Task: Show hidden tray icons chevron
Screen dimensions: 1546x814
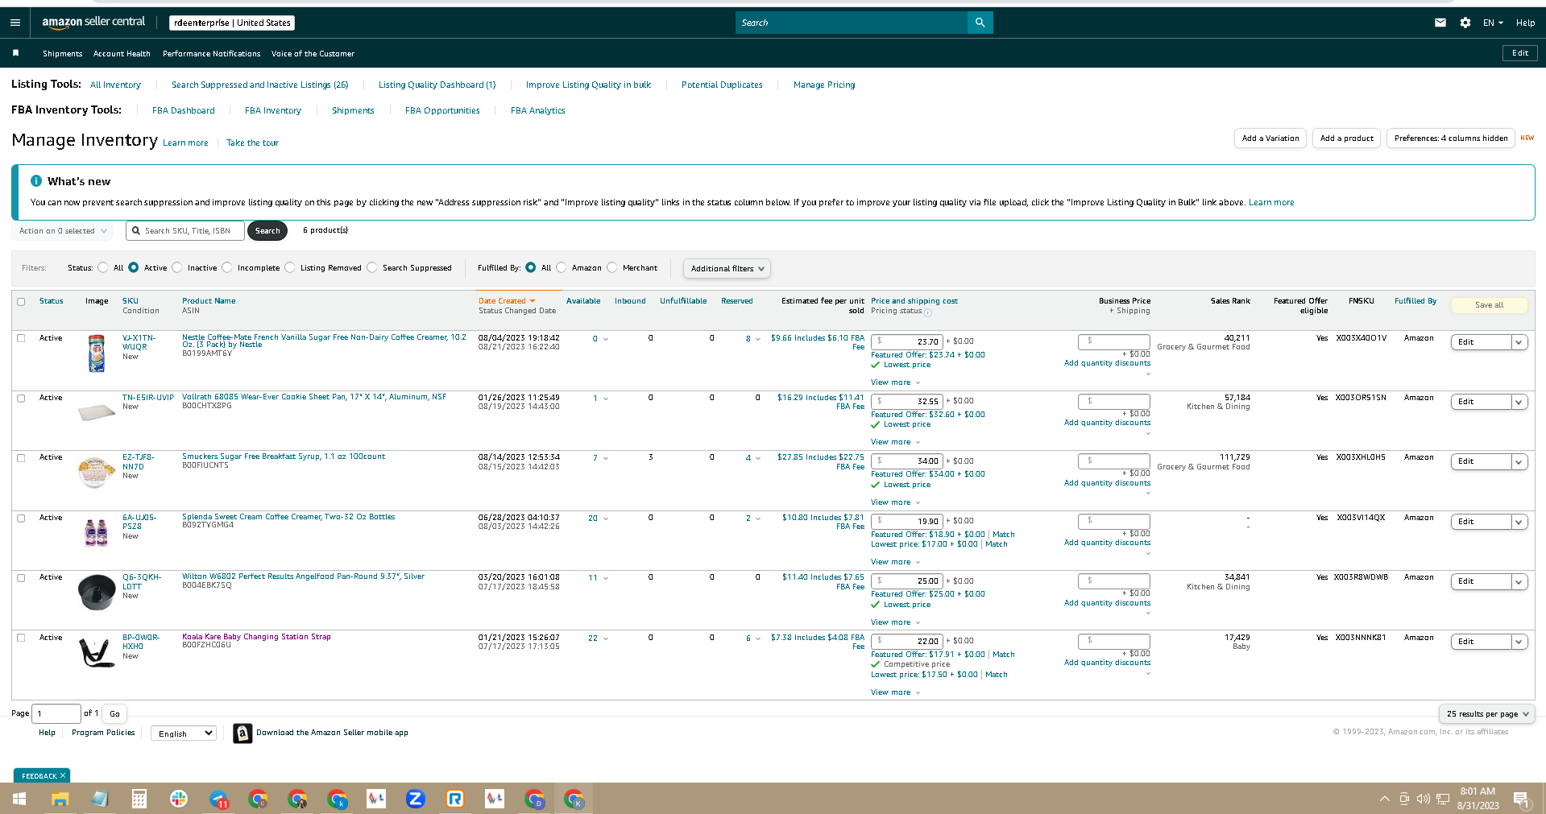Action: [x=1384, y=799]
